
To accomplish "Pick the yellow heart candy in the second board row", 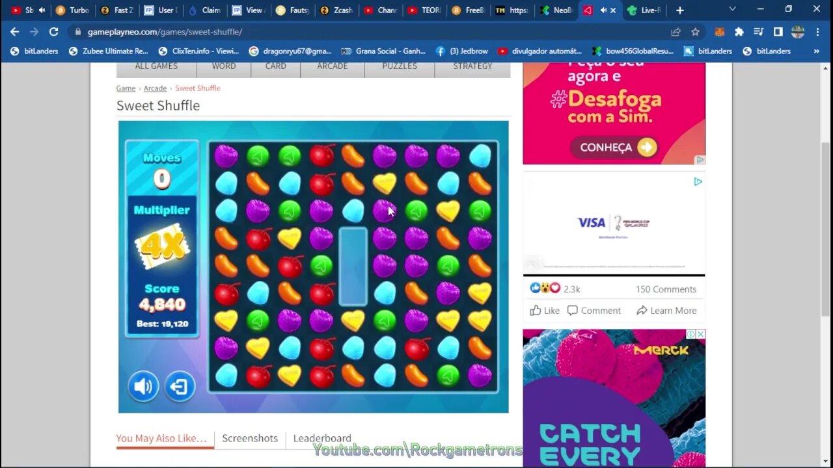I will pos(385,183).
